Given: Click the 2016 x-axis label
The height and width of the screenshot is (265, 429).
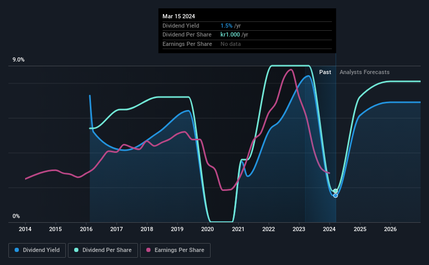Looking at the screenshot, I should (86, 229).
